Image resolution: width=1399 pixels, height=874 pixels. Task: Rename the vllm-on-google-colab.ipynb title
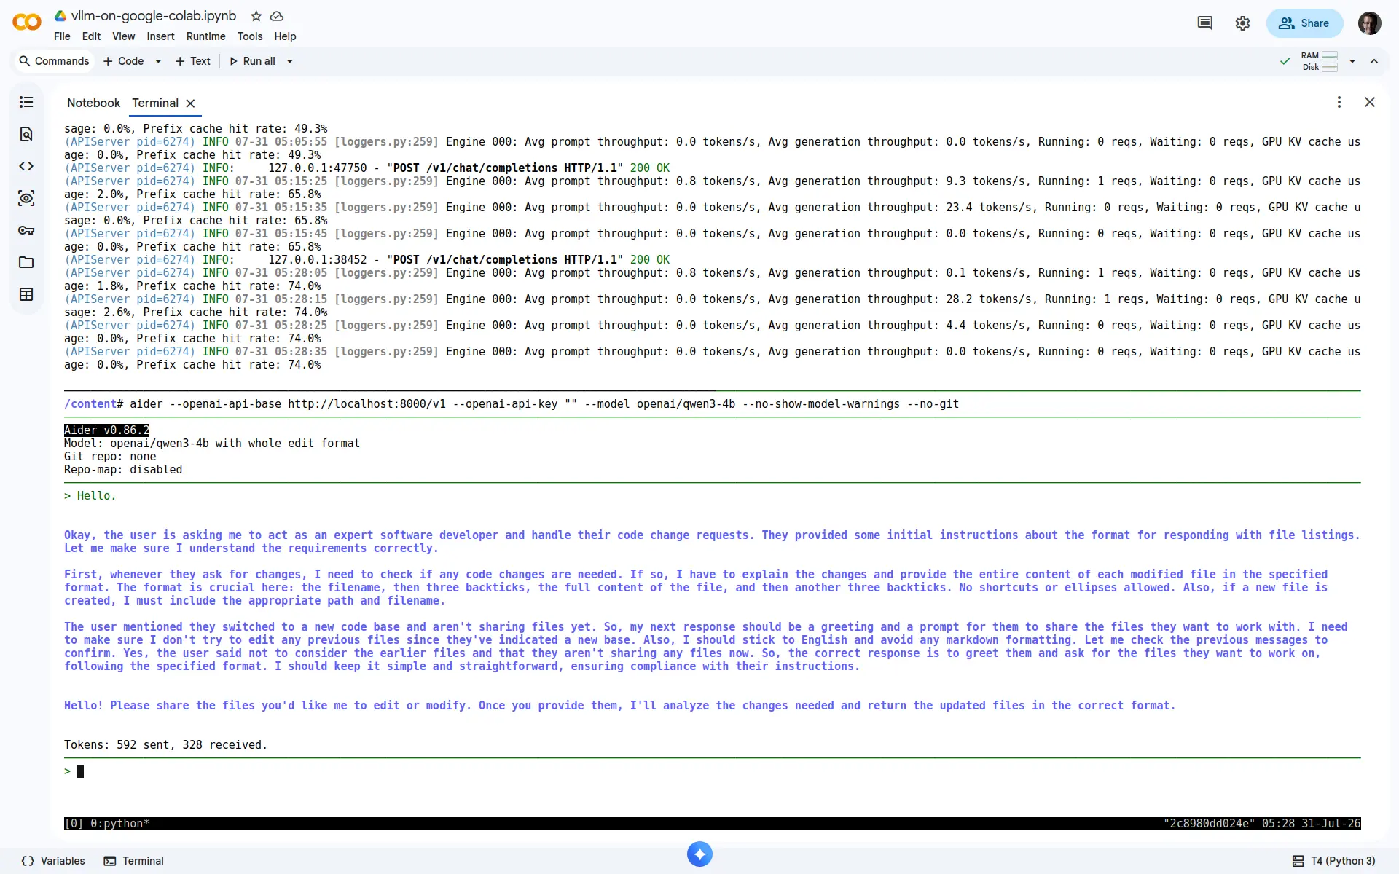154,16
